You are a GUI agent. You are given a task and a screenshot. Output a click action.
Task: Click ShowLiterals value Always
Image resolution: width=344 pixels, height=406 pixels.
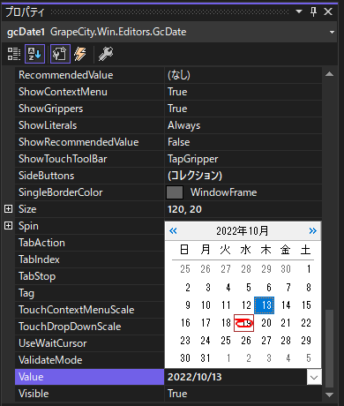183,125
